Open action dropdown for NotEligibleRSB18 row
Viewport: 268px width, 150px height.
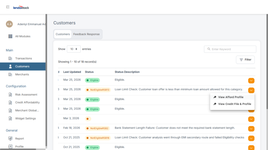click(x=251, y=138)
